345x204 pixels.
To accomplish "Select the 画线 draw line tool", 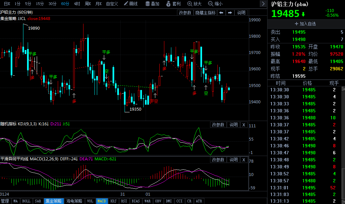I will (131, 4).
